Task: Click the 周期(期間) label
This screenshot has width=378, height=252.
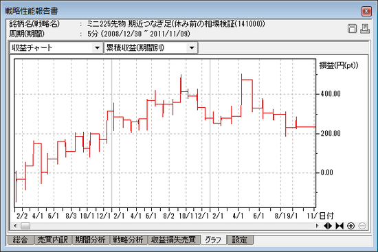Action: click(x=27, y=34)
